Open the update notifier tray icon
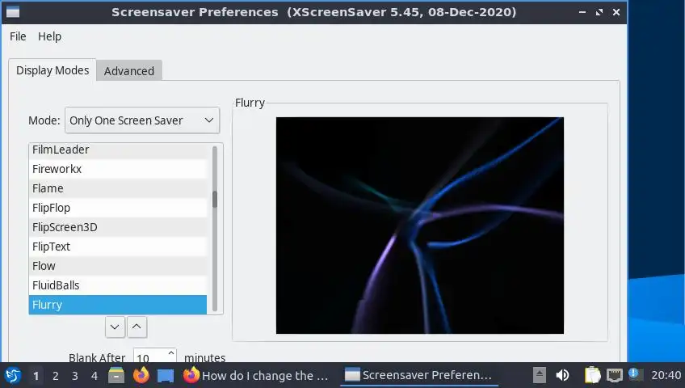This screenshot has height=388, width=685. click(636, 374)
